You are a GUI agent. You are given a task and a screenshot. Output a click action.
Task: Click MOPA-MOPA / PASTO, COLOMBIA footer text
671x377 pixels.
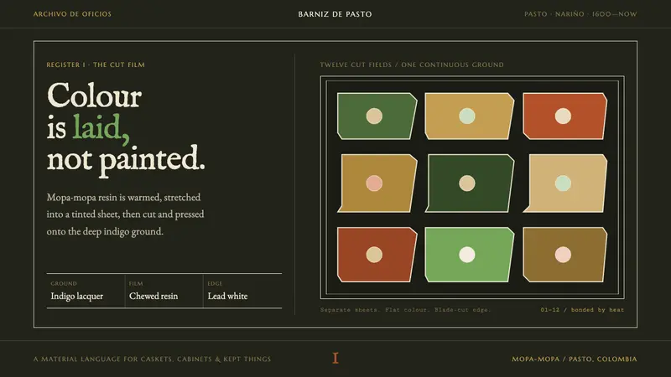(x=575, y=359)
